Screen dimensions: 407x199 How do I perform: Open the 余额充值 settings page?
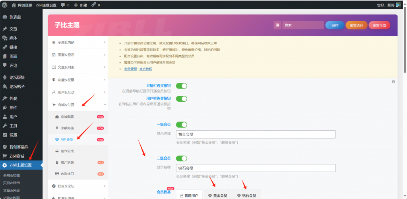78,128
